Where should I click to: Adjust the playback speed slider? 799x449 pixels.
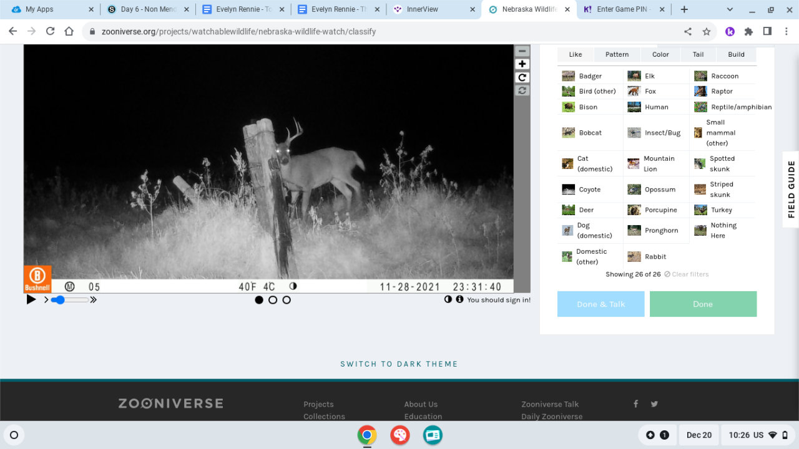[69, 300]
